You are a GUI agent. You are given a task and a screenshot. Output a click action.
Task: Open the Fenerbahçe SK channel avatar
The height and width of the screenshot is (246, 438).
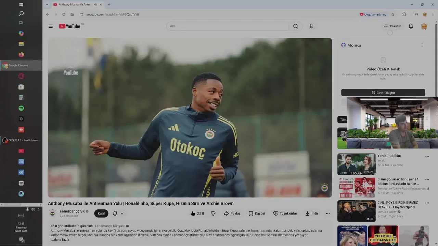pos(52,214)
